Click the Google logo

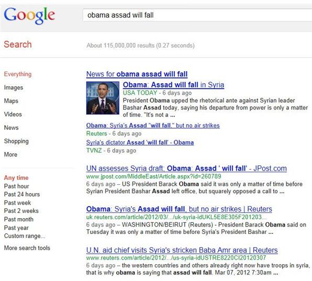[29, 16]
